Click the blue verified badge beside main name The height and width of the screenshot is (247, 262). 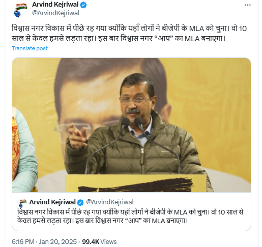83,5
